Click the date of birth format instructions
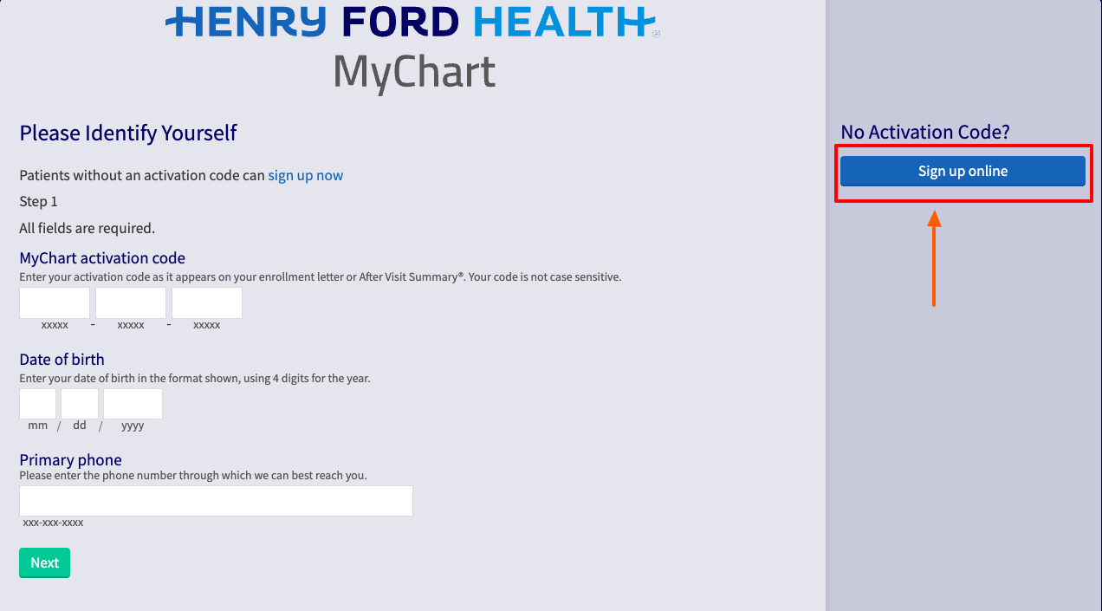This screenshot has height=611, width=1102. 195,379
